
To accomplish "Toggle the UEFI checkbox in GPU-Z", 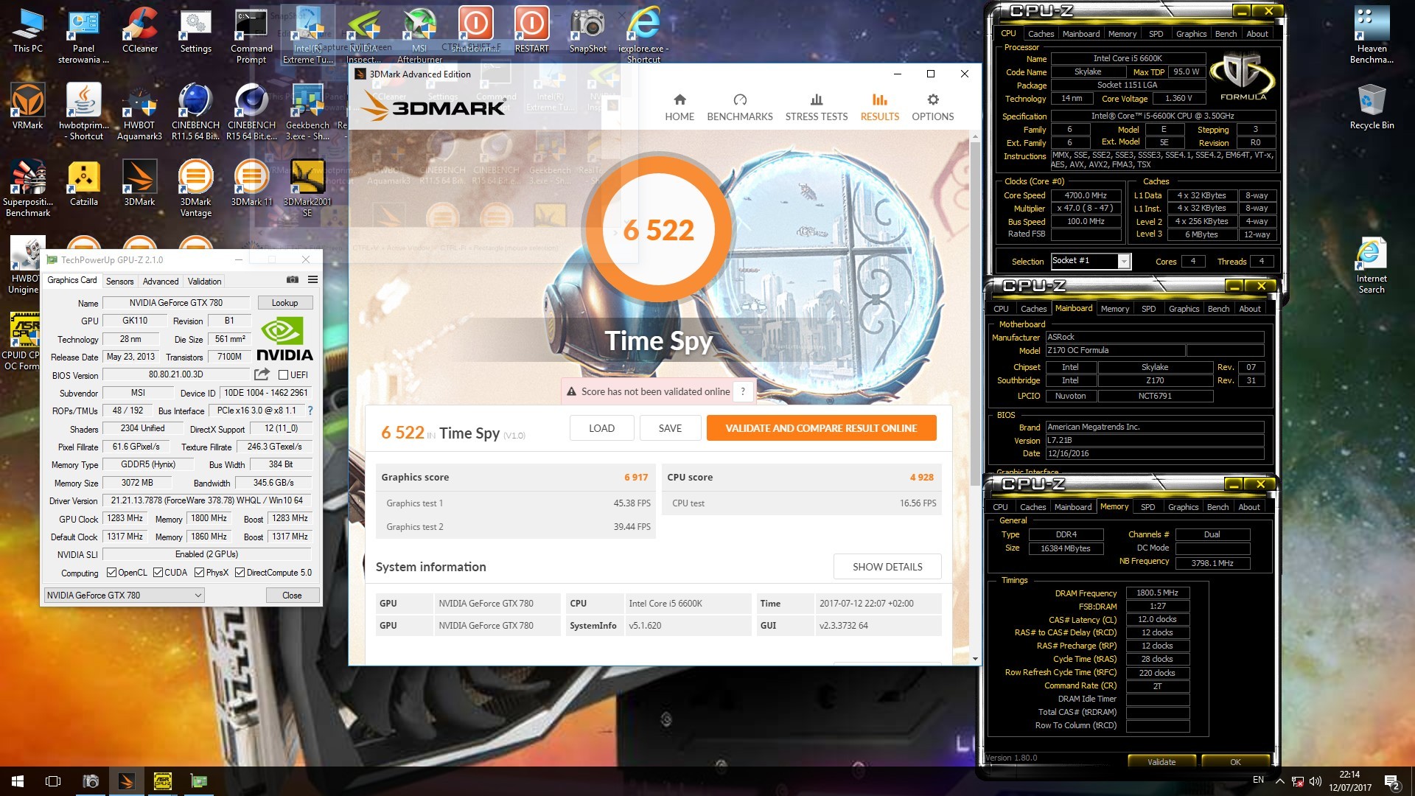I will [x=283, y=374].
